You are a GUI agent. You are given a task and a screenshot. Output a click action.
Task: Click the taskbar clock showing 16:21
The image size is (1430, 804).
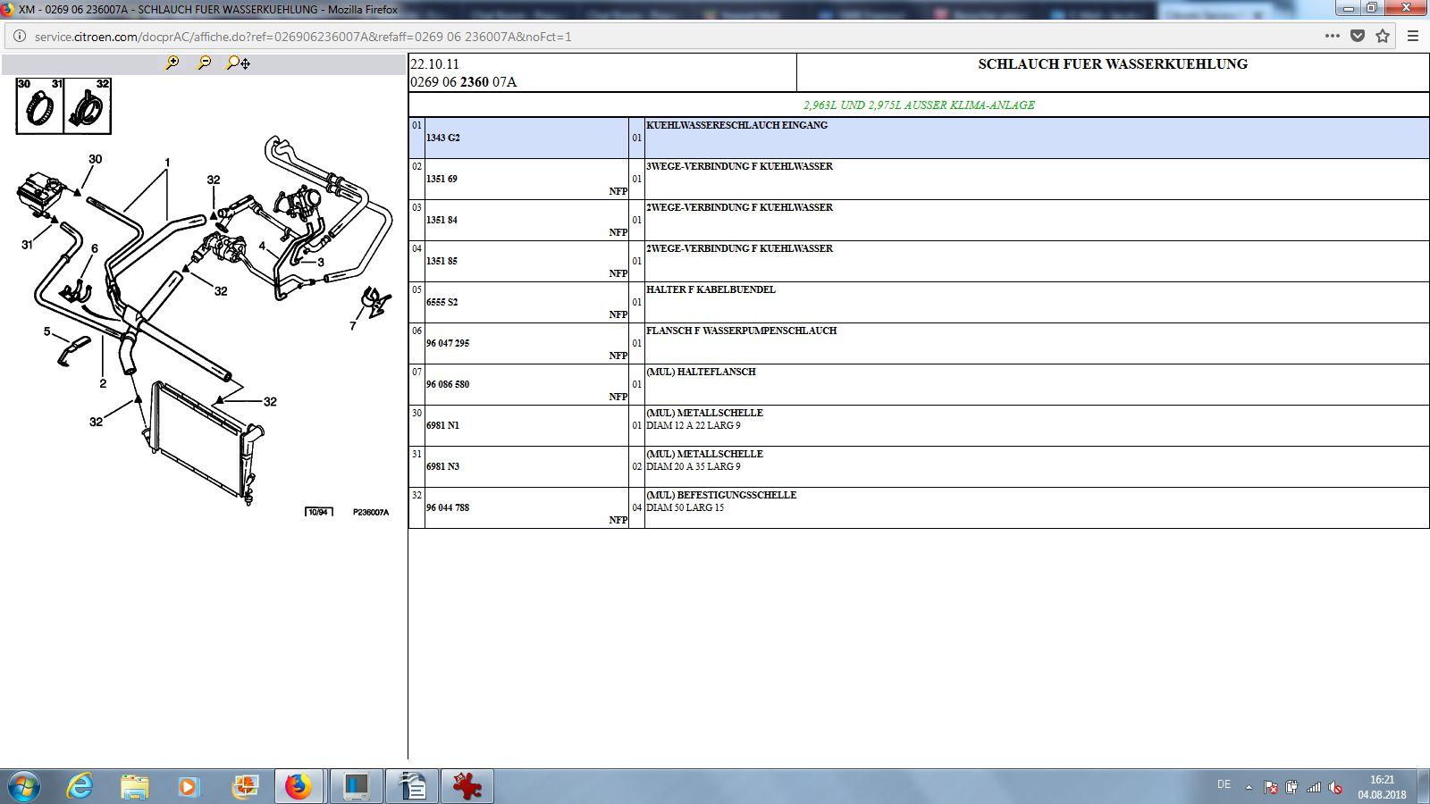(1382, 787)
